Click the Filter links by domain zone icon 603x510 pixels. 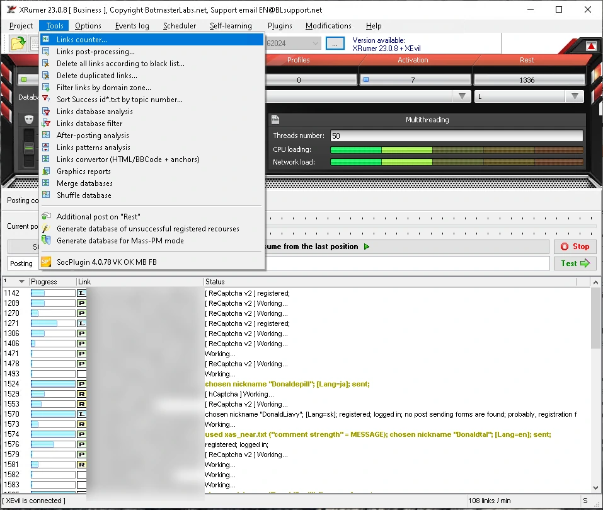[46, 87]
